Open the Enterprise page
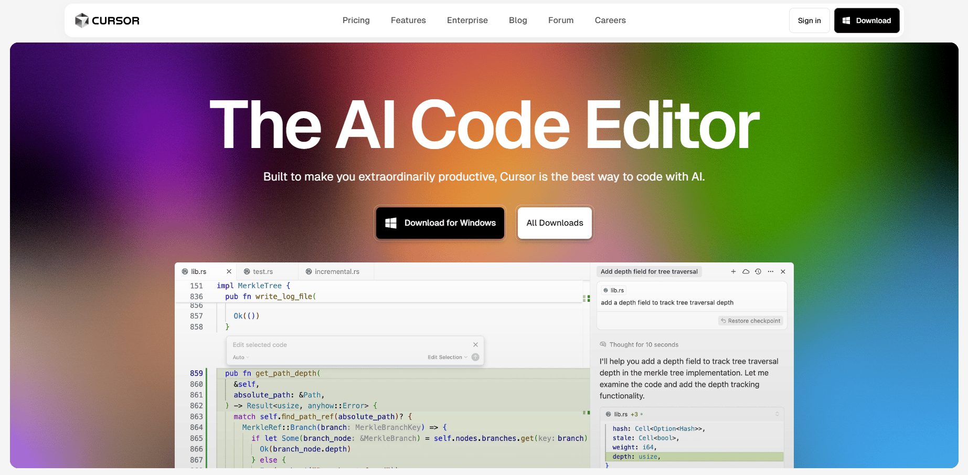This screenshot has width=968, height=475. tap(467, 20)
